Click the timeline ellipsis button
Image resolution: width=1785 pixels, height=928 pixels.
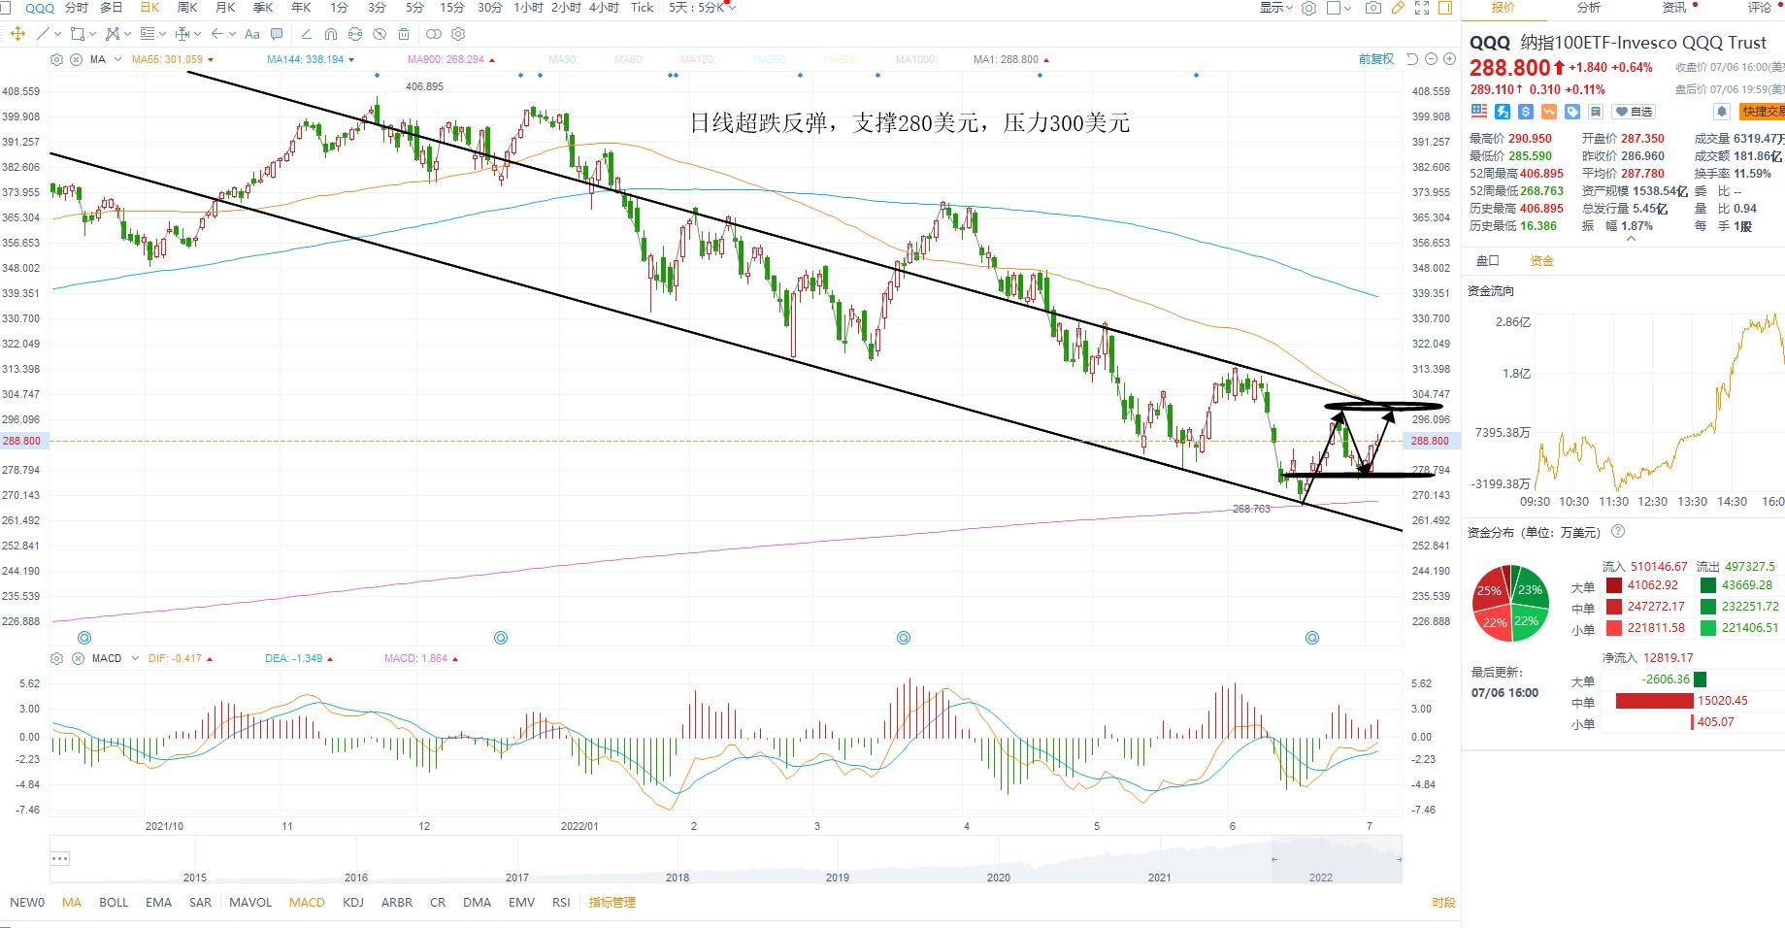click(60, 858)
